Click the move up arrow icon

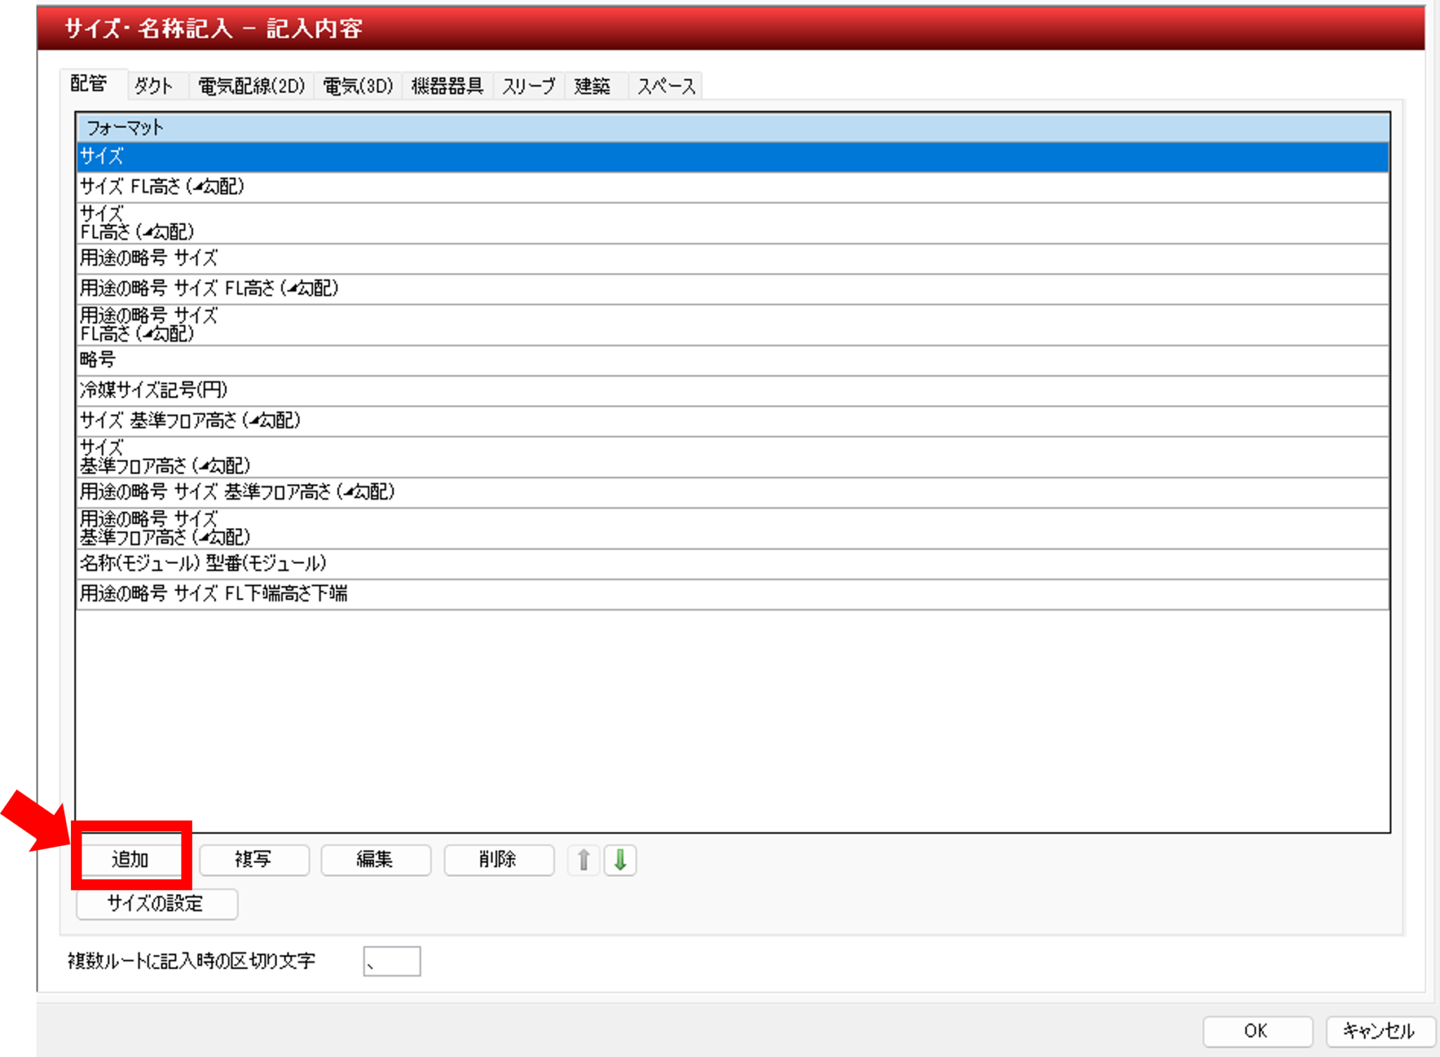click(583, 859)
